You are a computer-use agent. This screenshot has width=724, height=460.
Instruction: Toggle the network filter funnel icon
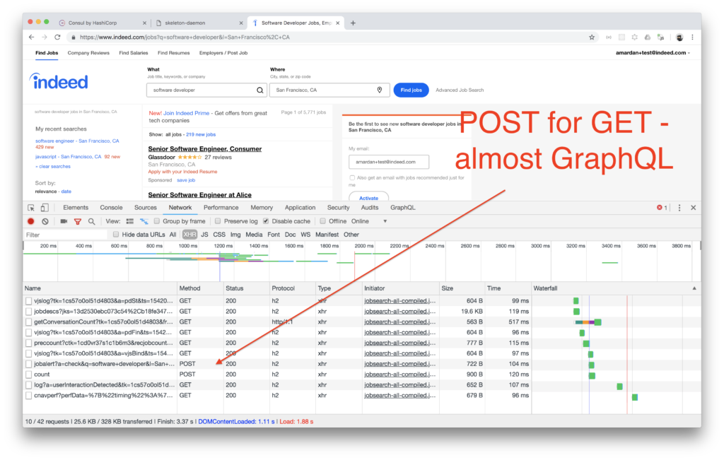click(x=78, y=221)
